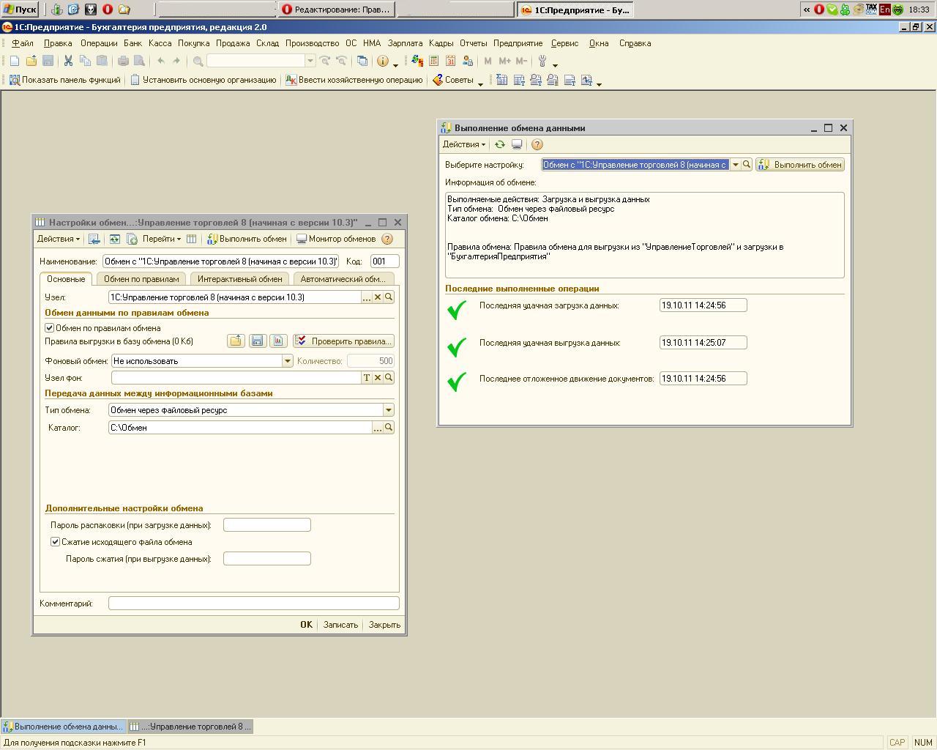
Task: Expand the Фоновый обмен dropdown
Action: pyautogui.click(x=288, y=361)
